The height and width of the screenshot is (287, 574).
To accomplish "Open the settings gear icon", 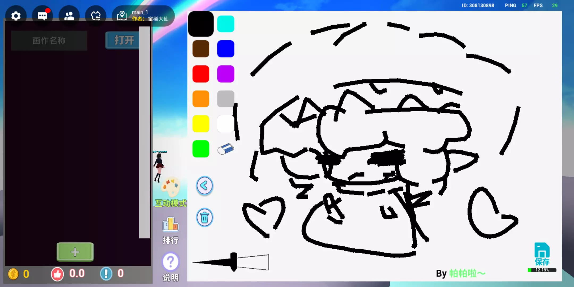I will click(x=16, y=16).
